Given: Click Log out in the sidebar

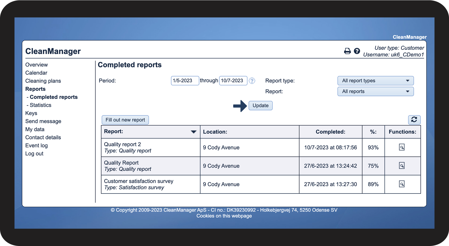Looking at the screenshot, I should pyautogui.click(x=34, y=154).
